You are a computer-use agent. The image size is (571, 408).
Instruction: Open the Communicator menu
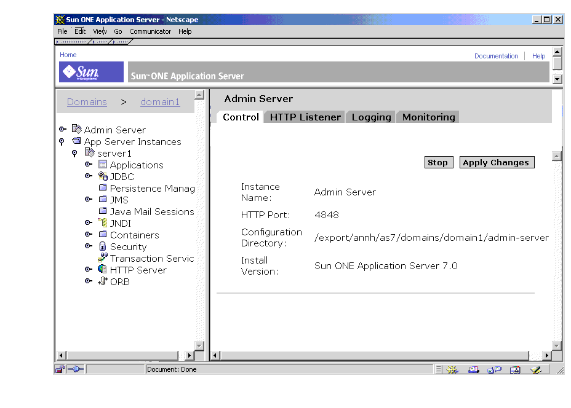(x=150, y=31)
